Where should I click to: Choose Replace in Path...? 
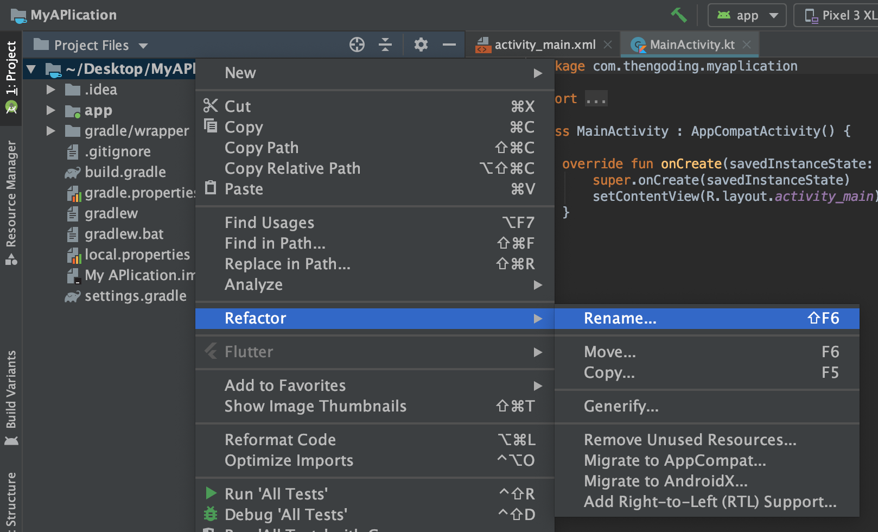click(374, 264)
